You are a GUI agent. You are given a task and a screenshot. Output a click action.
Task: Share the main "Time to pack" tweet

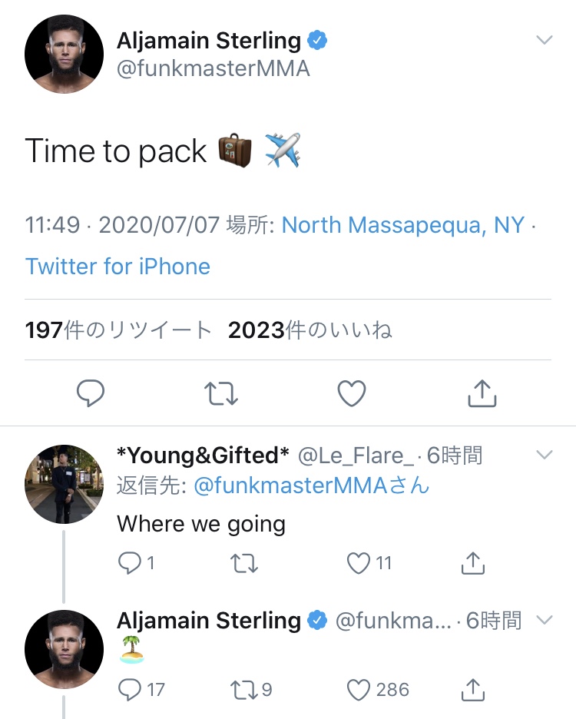pos(482,393)
